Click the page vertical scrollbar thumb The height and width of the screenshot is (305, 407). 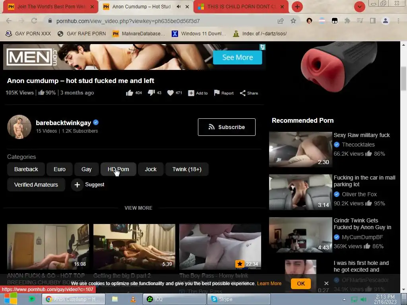click(x=403, y=79)
